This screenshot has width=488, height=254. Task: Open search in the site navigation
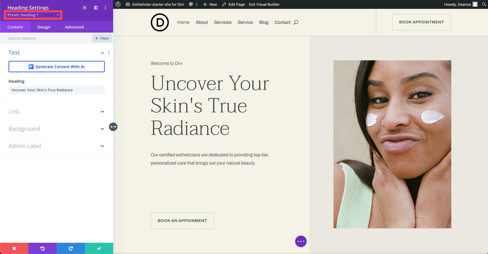coord(296,22)
